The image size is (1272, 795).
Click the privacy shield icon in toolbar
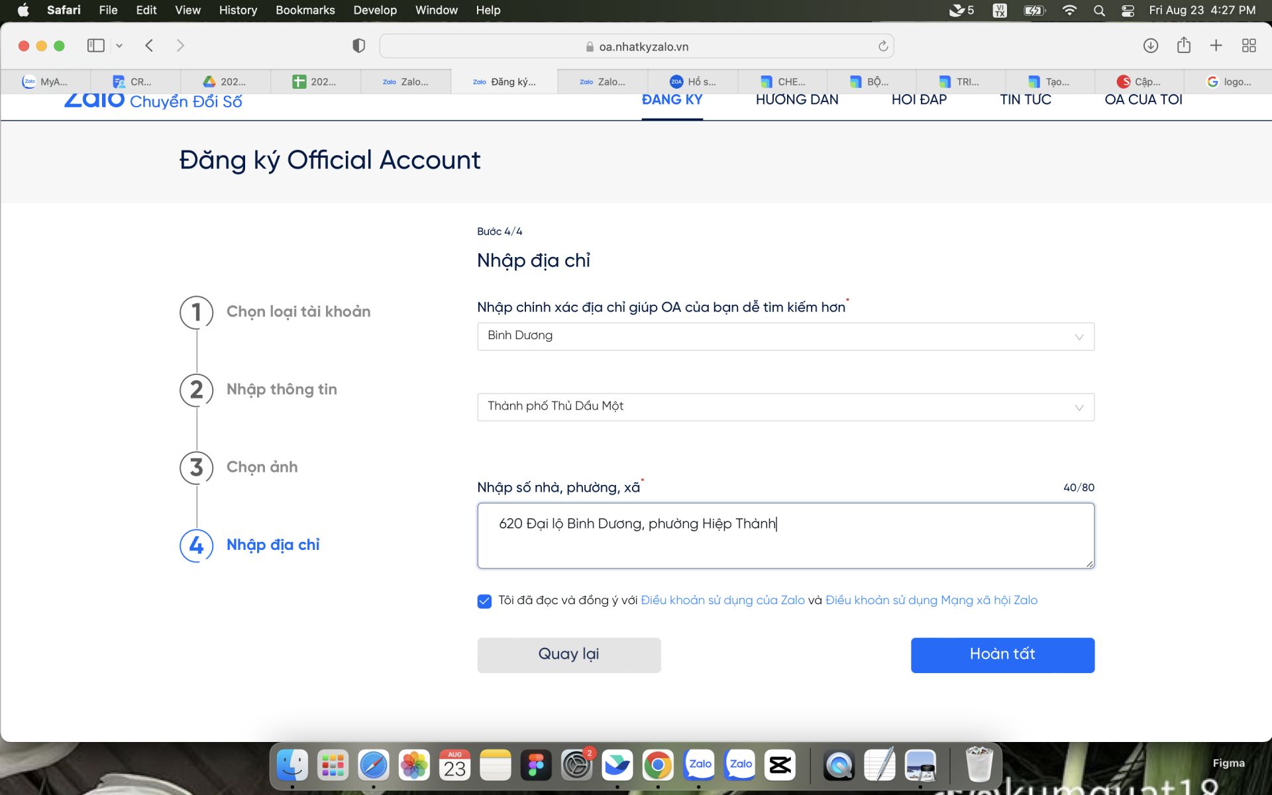[358, 46]
